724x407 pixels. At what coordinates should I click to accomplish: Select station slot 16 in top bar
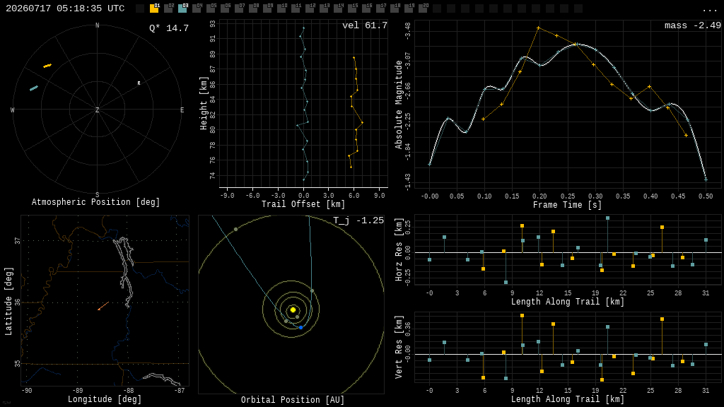pos(366,8)
